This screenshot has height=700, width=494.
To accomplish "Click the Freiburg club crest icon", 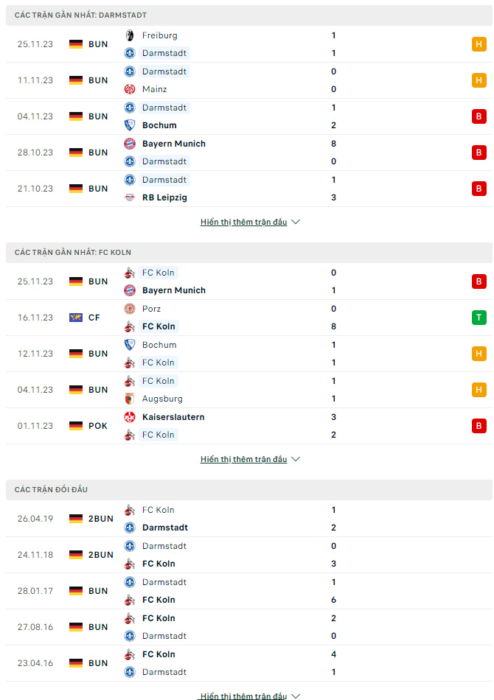I will pos(130,35).
